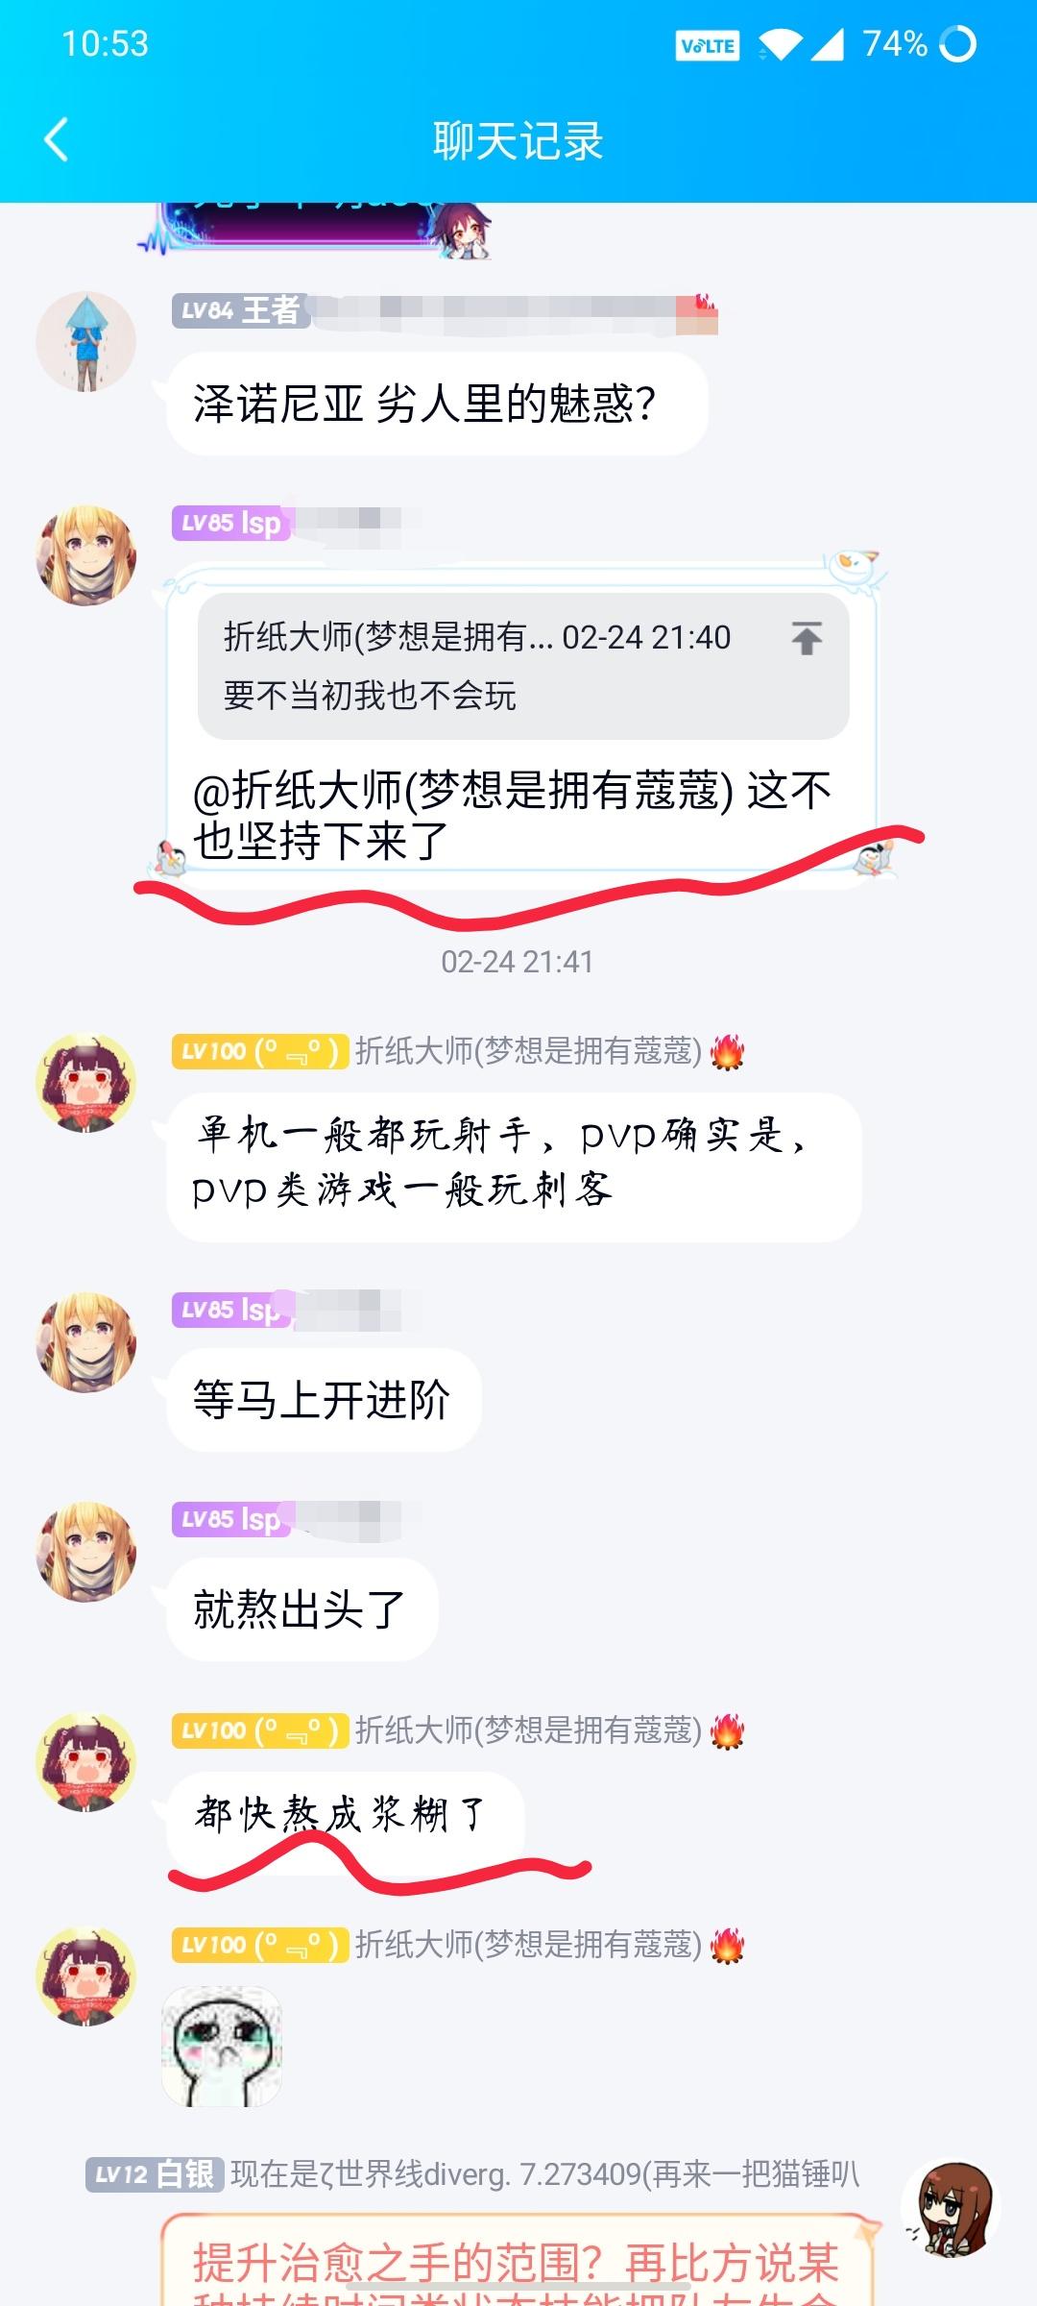Tap the 就熬出头了 message bubble
Screen dimensions: 1037x2306
click(302, 1609)
